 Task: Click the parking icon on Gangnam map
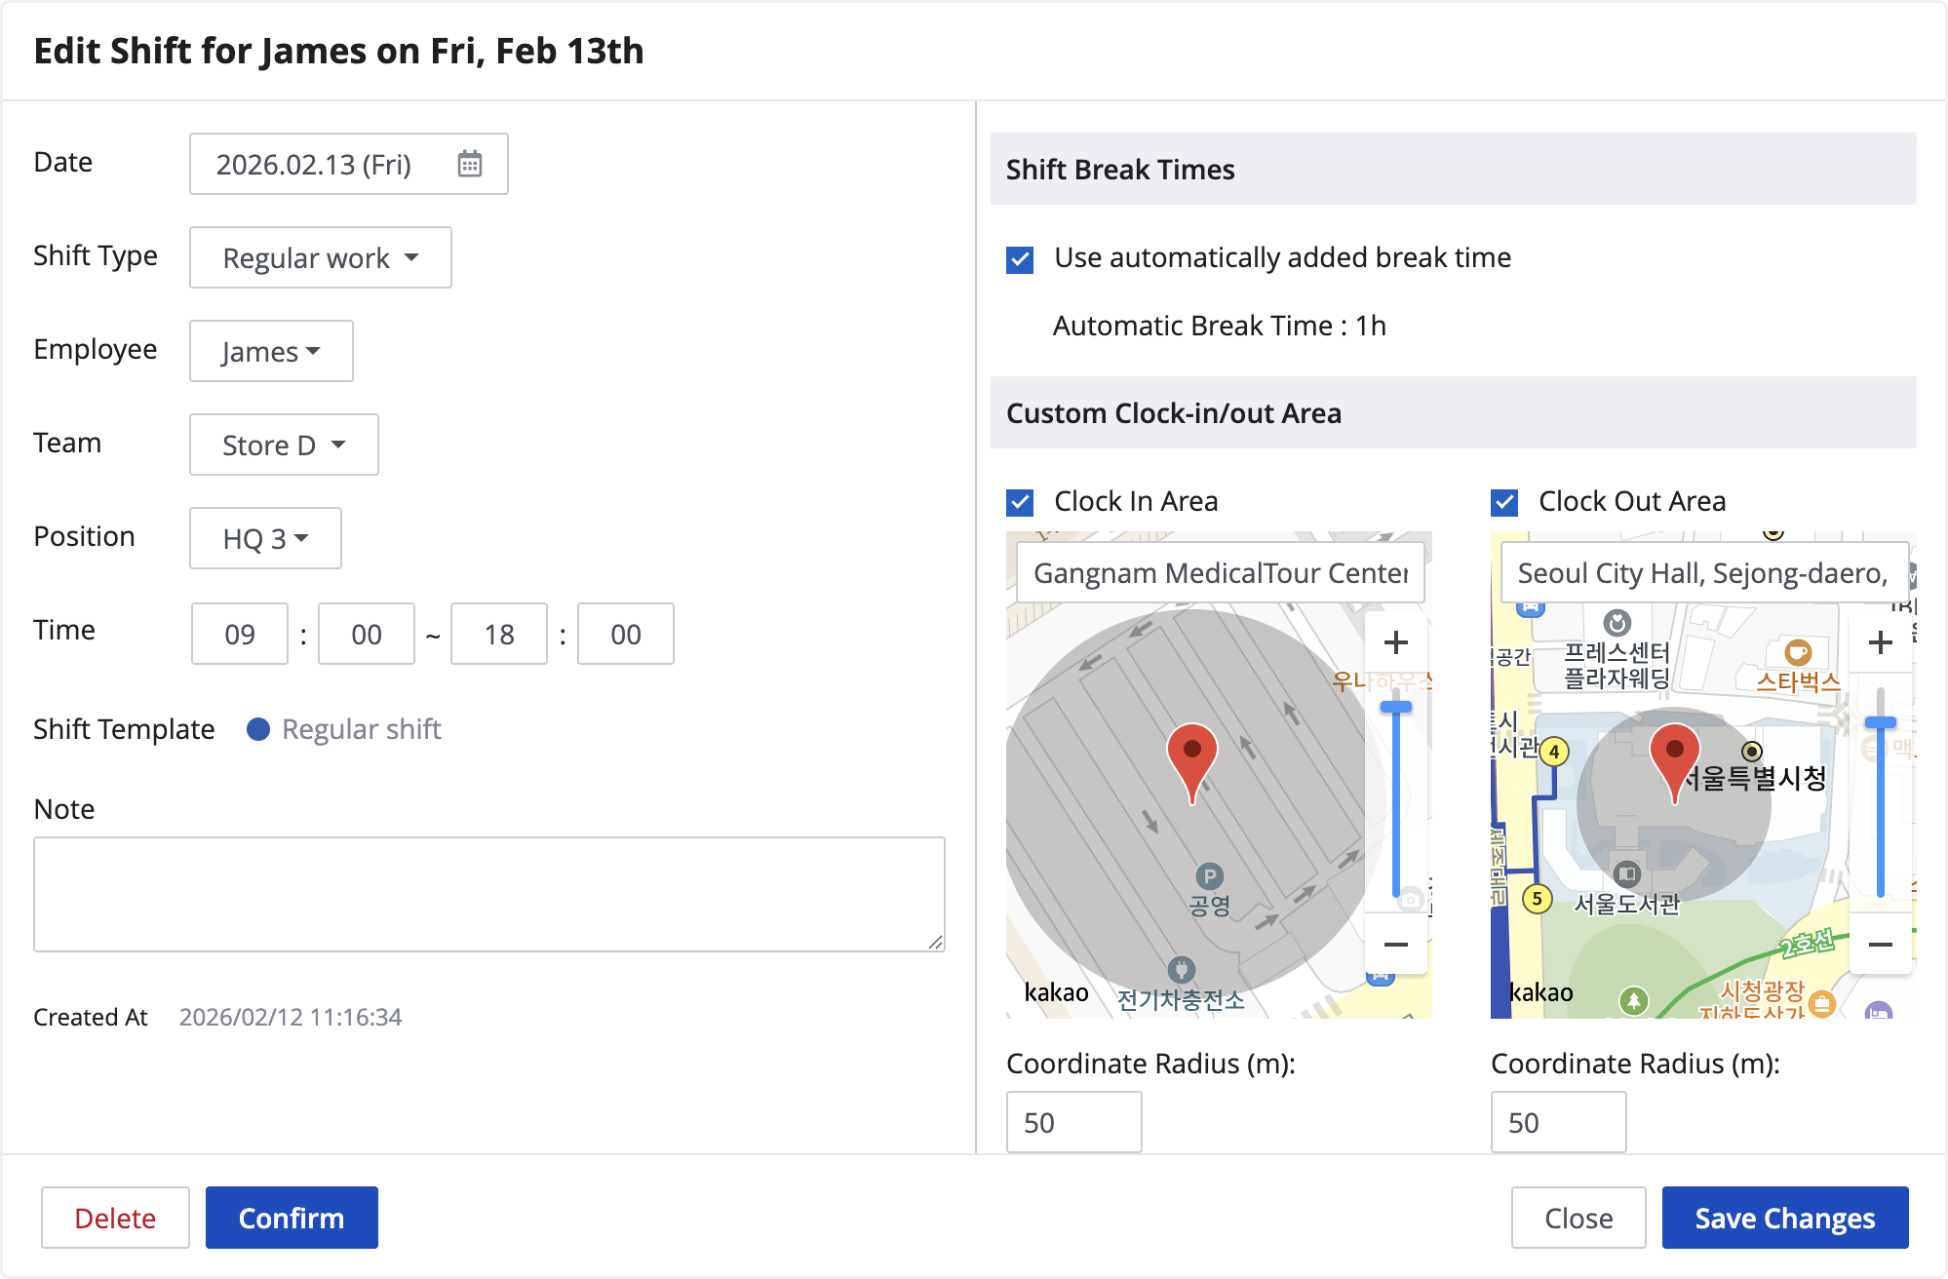pos(1209,875)
